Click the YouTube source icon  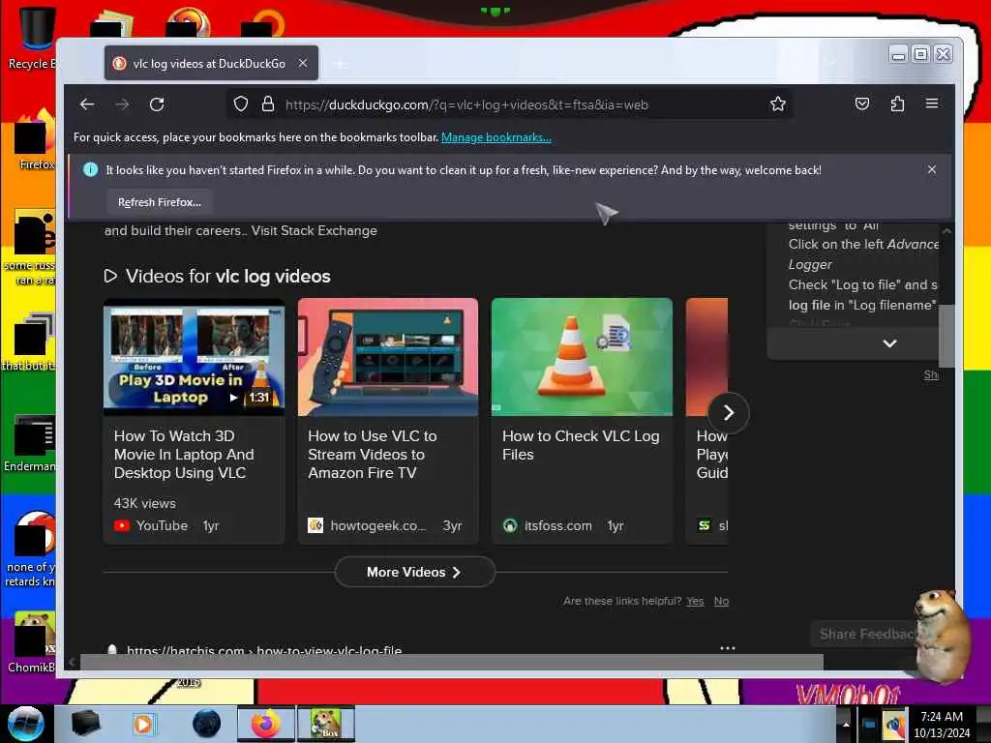point(122,525)
